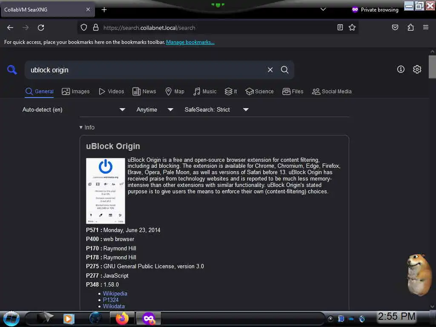Click the P571 Monday, June 23, 2014 row

click(x=123, y=230)
